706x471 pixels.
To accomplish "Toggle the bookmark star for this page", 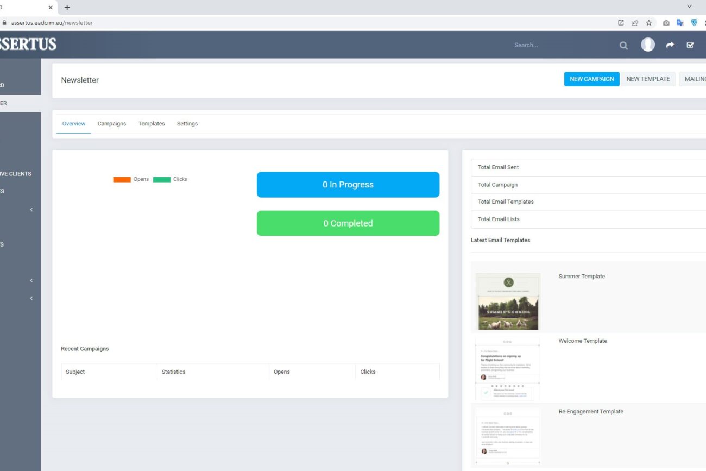I will [x=648, y=23].
